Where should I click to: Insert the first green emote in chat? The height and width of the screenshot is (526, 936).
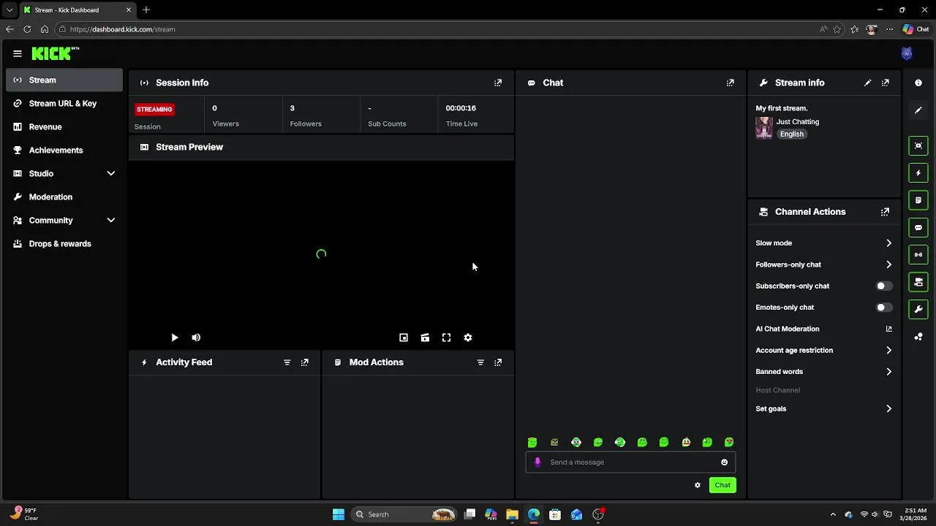(x=532, y=442)
